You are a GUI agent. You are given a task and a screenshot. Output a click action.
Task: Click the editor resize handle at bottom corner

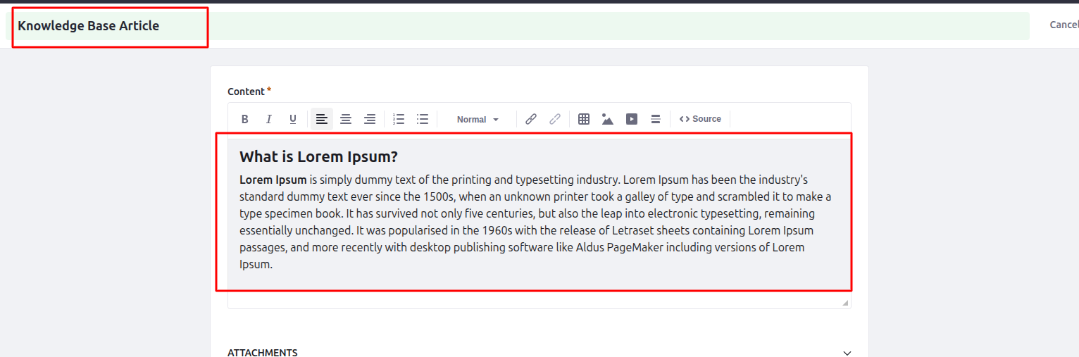845,303
